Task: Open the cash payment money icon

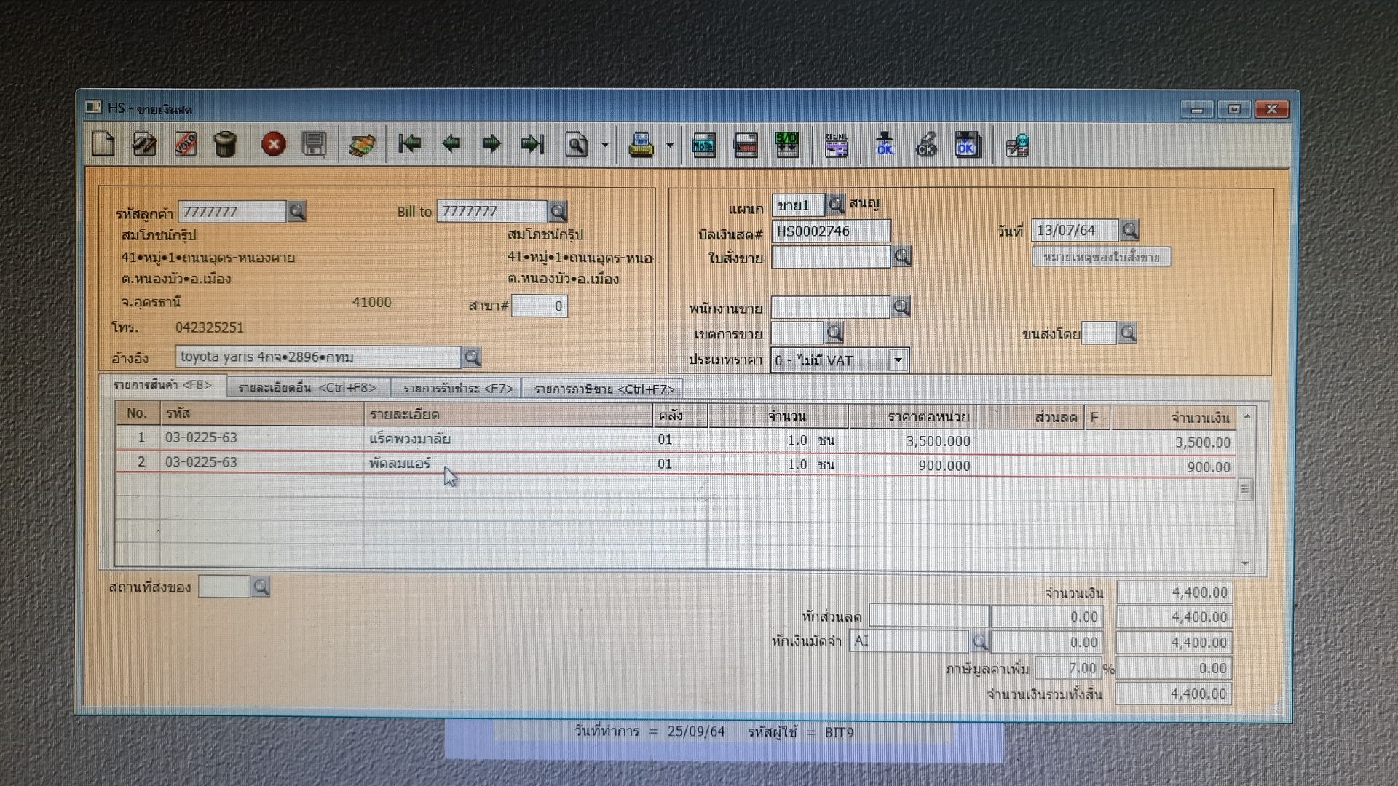Action: point(362,145)
